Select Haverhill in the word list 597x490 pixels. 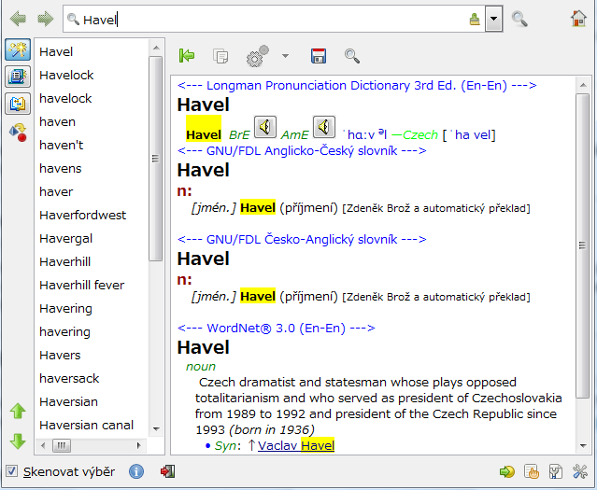(65, 261)
